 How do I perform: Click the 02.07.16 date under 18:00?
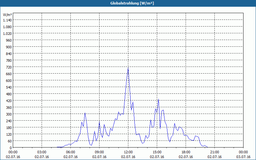pyautogui.click(x=186, y=157)
